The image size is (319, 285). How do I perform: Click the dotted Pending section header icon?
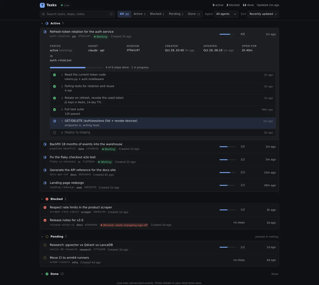click(47, 236)
